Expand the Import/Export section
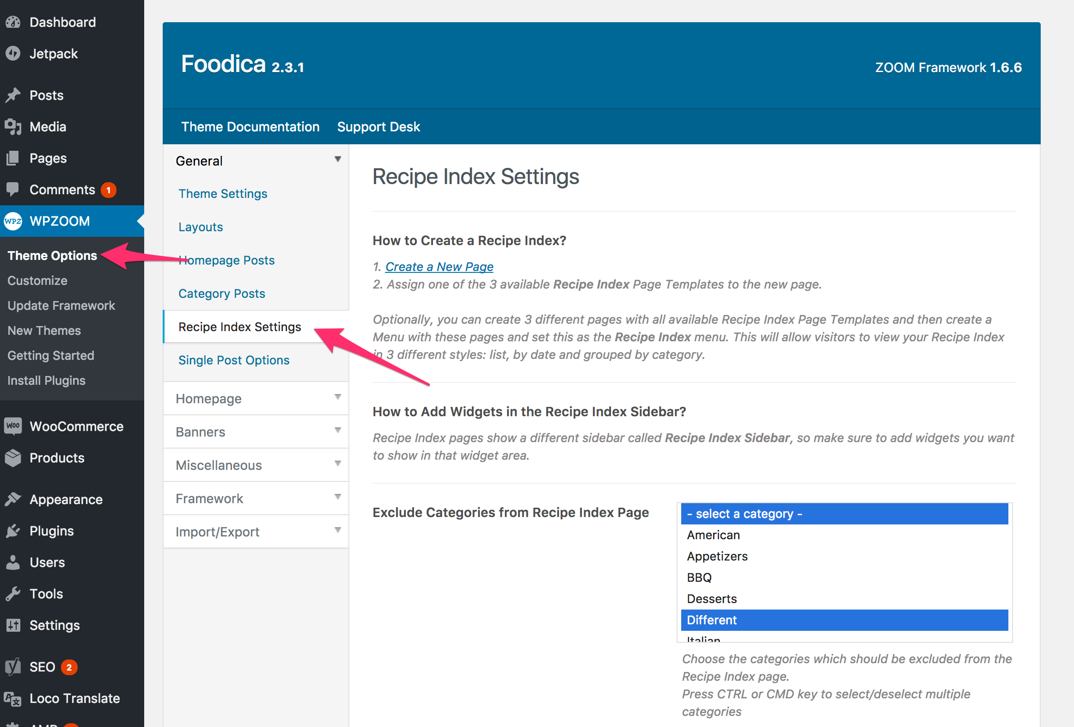 point(338,530)
